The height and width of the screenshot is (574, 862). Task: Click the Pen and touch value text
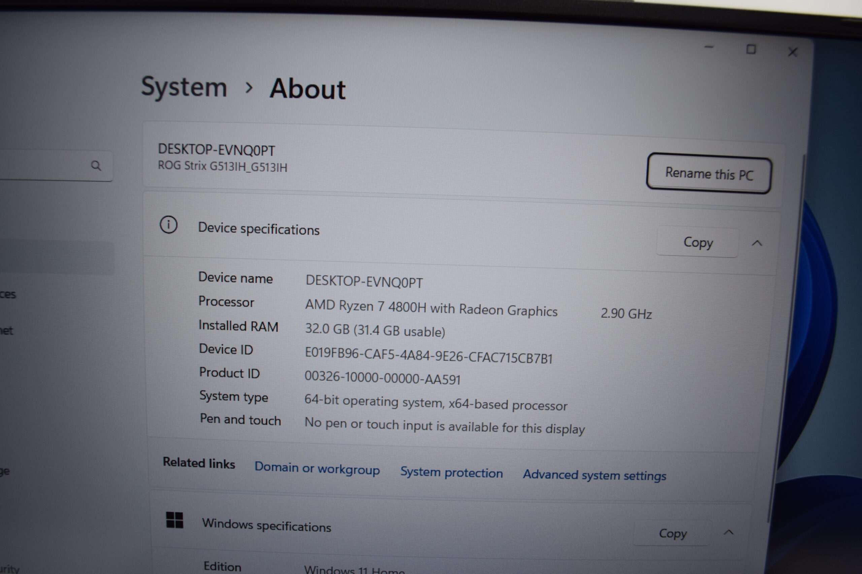(444, 426)
